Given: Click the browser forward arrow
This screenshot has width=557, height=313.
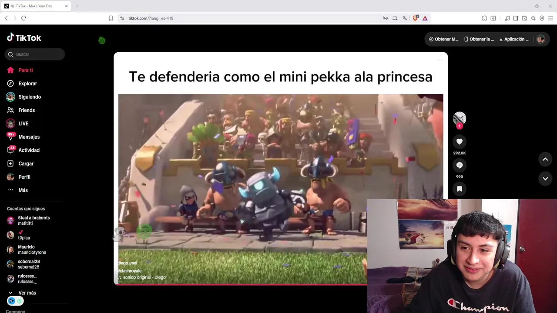Looking at the screenshot, I should 15,18.
